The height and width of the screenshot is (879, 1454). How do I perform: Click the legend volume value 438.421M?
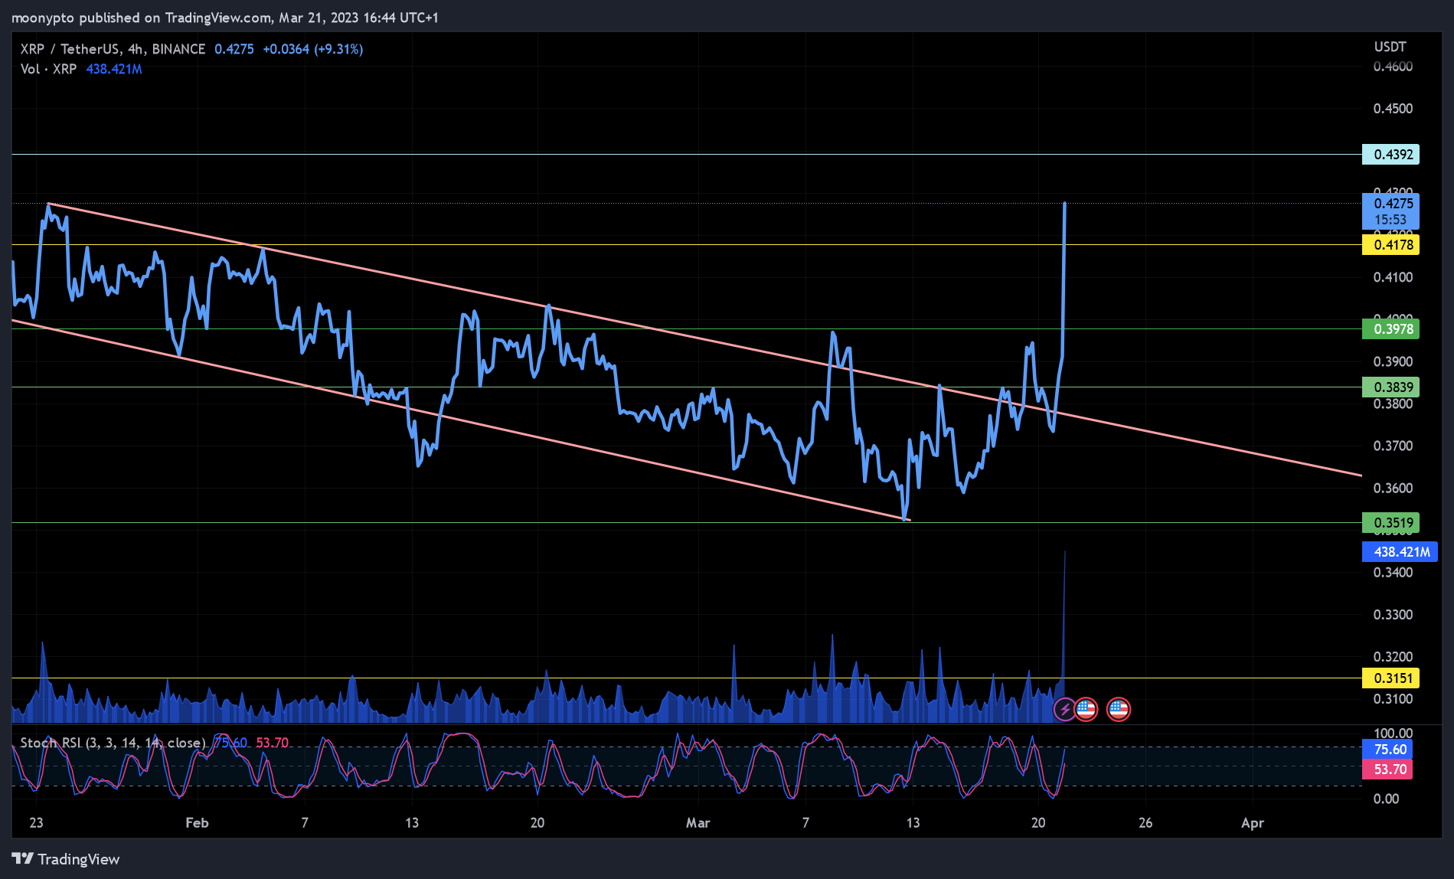coord(114,69)
